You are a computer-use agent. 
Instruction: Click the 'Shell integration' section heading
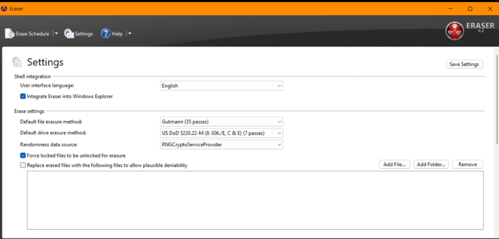[x=33, y=76]
